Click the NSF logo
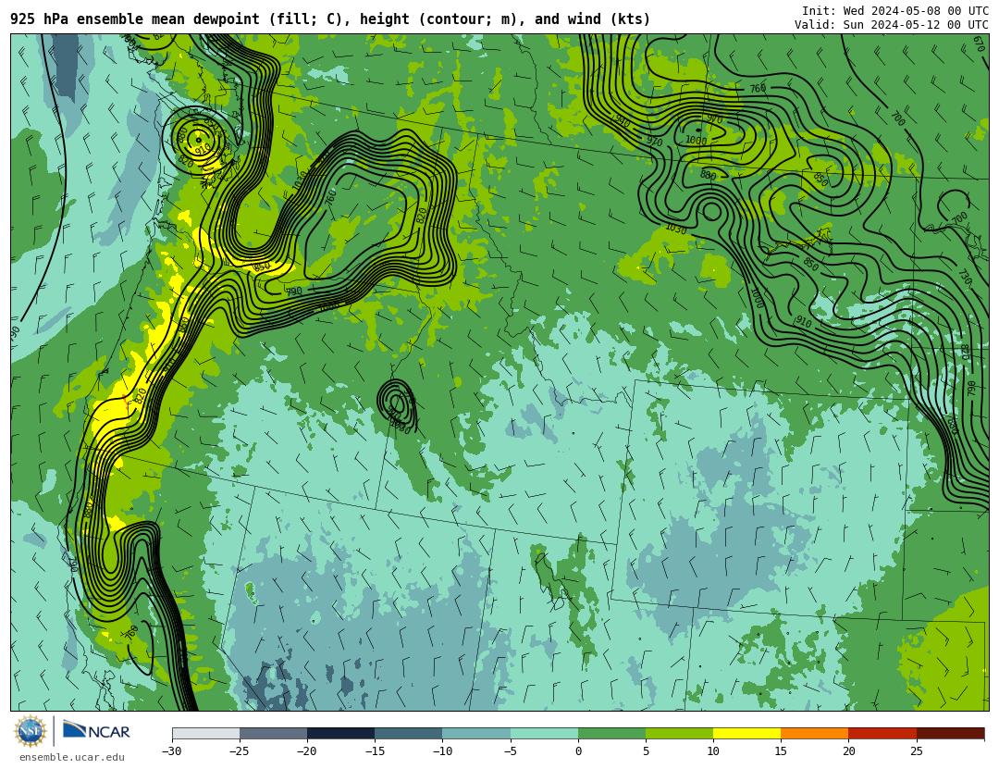The width and height of the screenshot is (999, 769). click(31, 731)
